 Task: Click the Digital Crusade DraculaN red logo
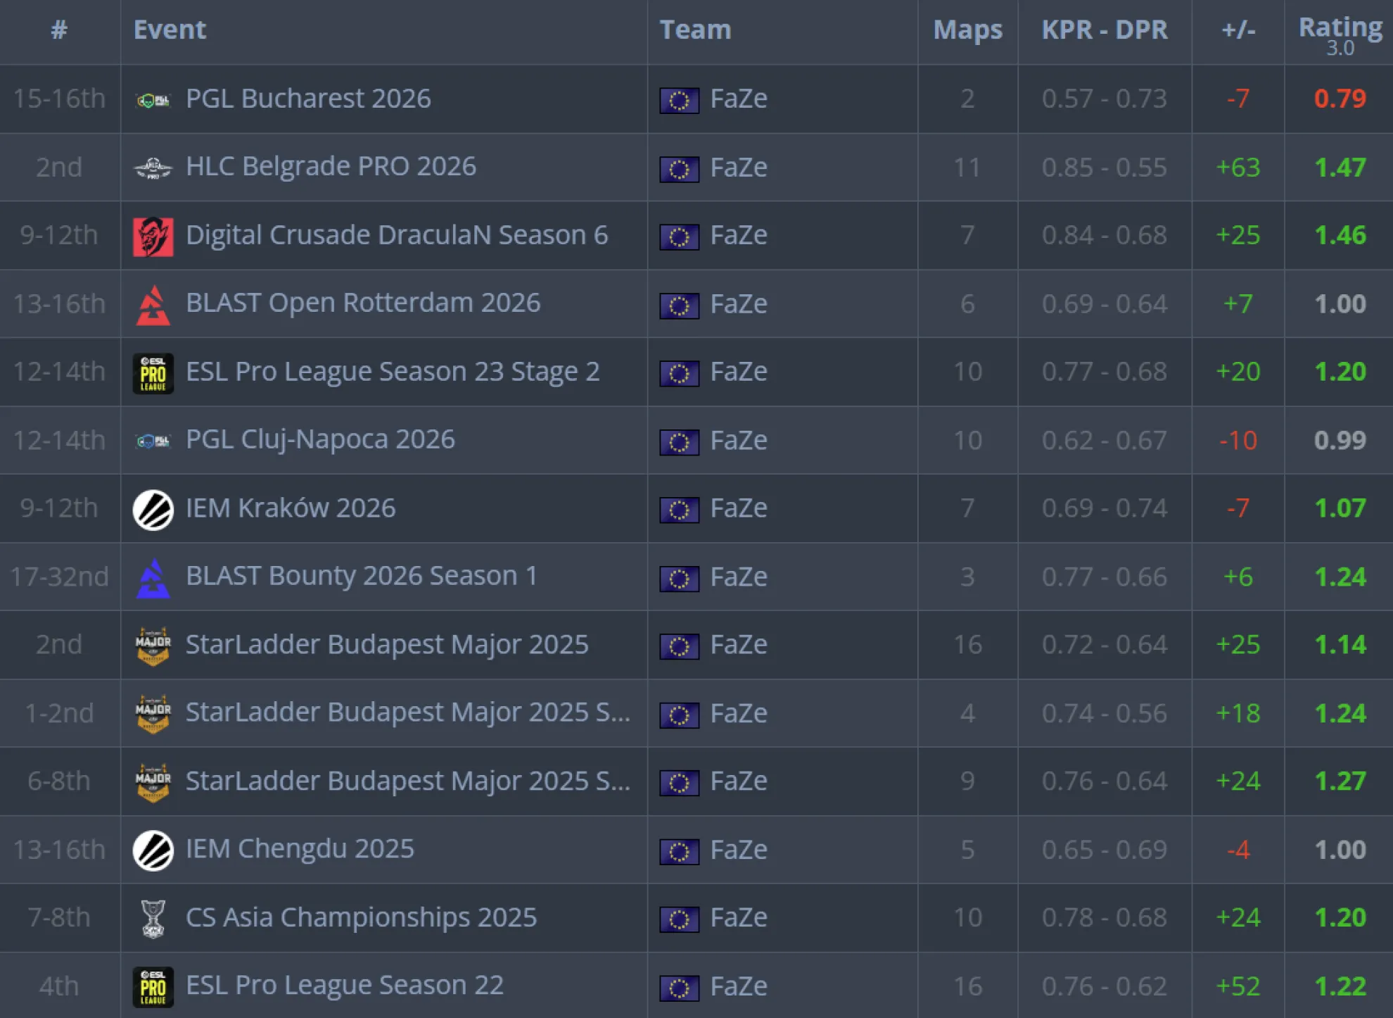pyautogui.click(x=153, y=236)
